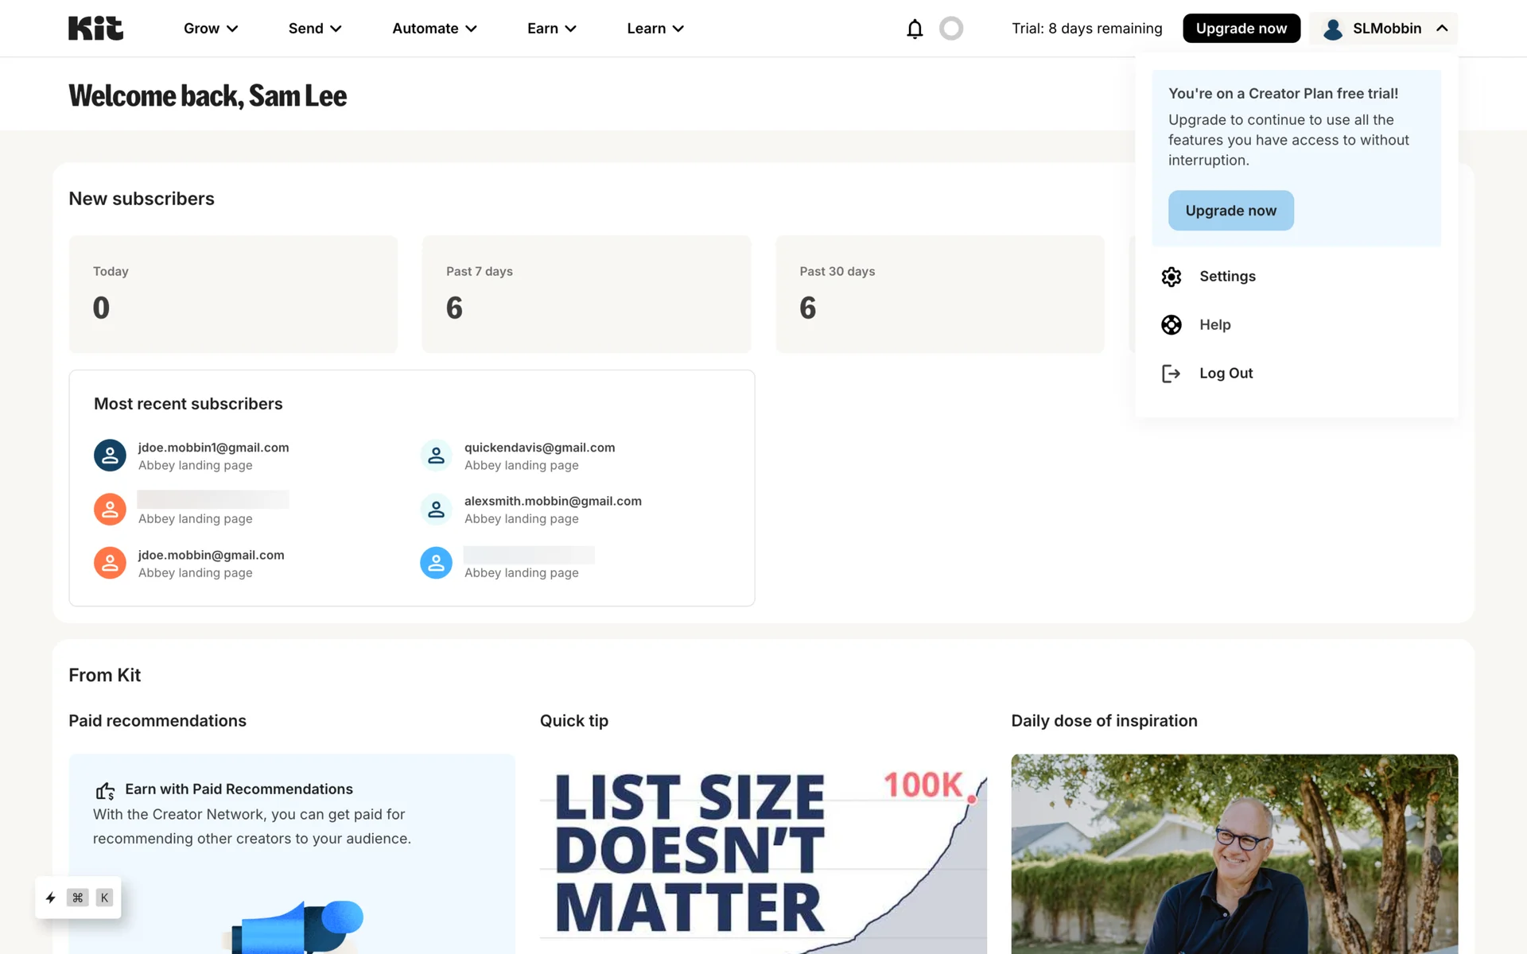Collapse the SLMobbin account menu

tap(1384, 29)
